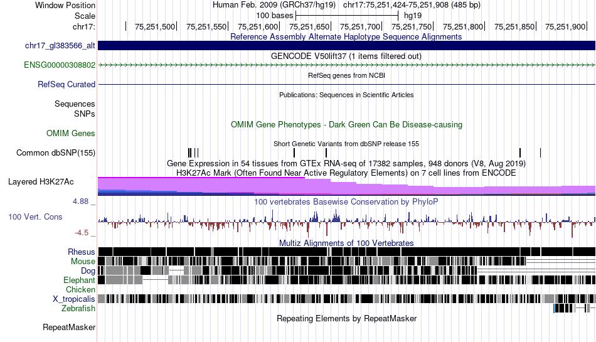The width and height of the screenshot is (596, 342).
Task: Click the 4.88 PhyloP upper scale value
Action: pos(80,201)
